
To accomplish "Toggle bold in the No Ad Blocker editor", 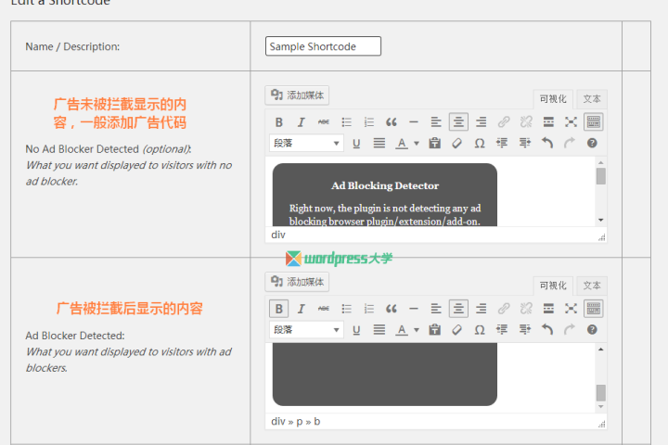I will coord(278,122).
